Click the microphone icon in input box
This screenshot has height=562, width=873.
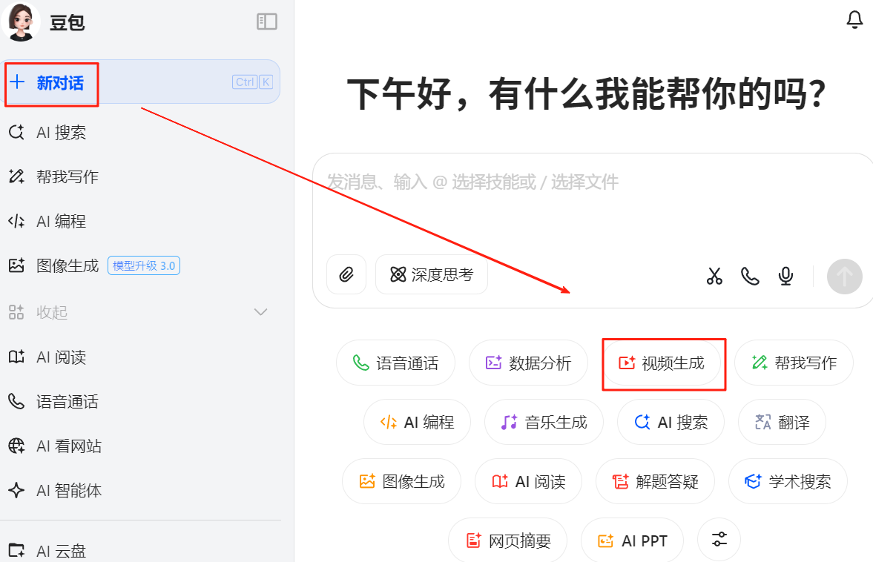click(x=785, y=275)
